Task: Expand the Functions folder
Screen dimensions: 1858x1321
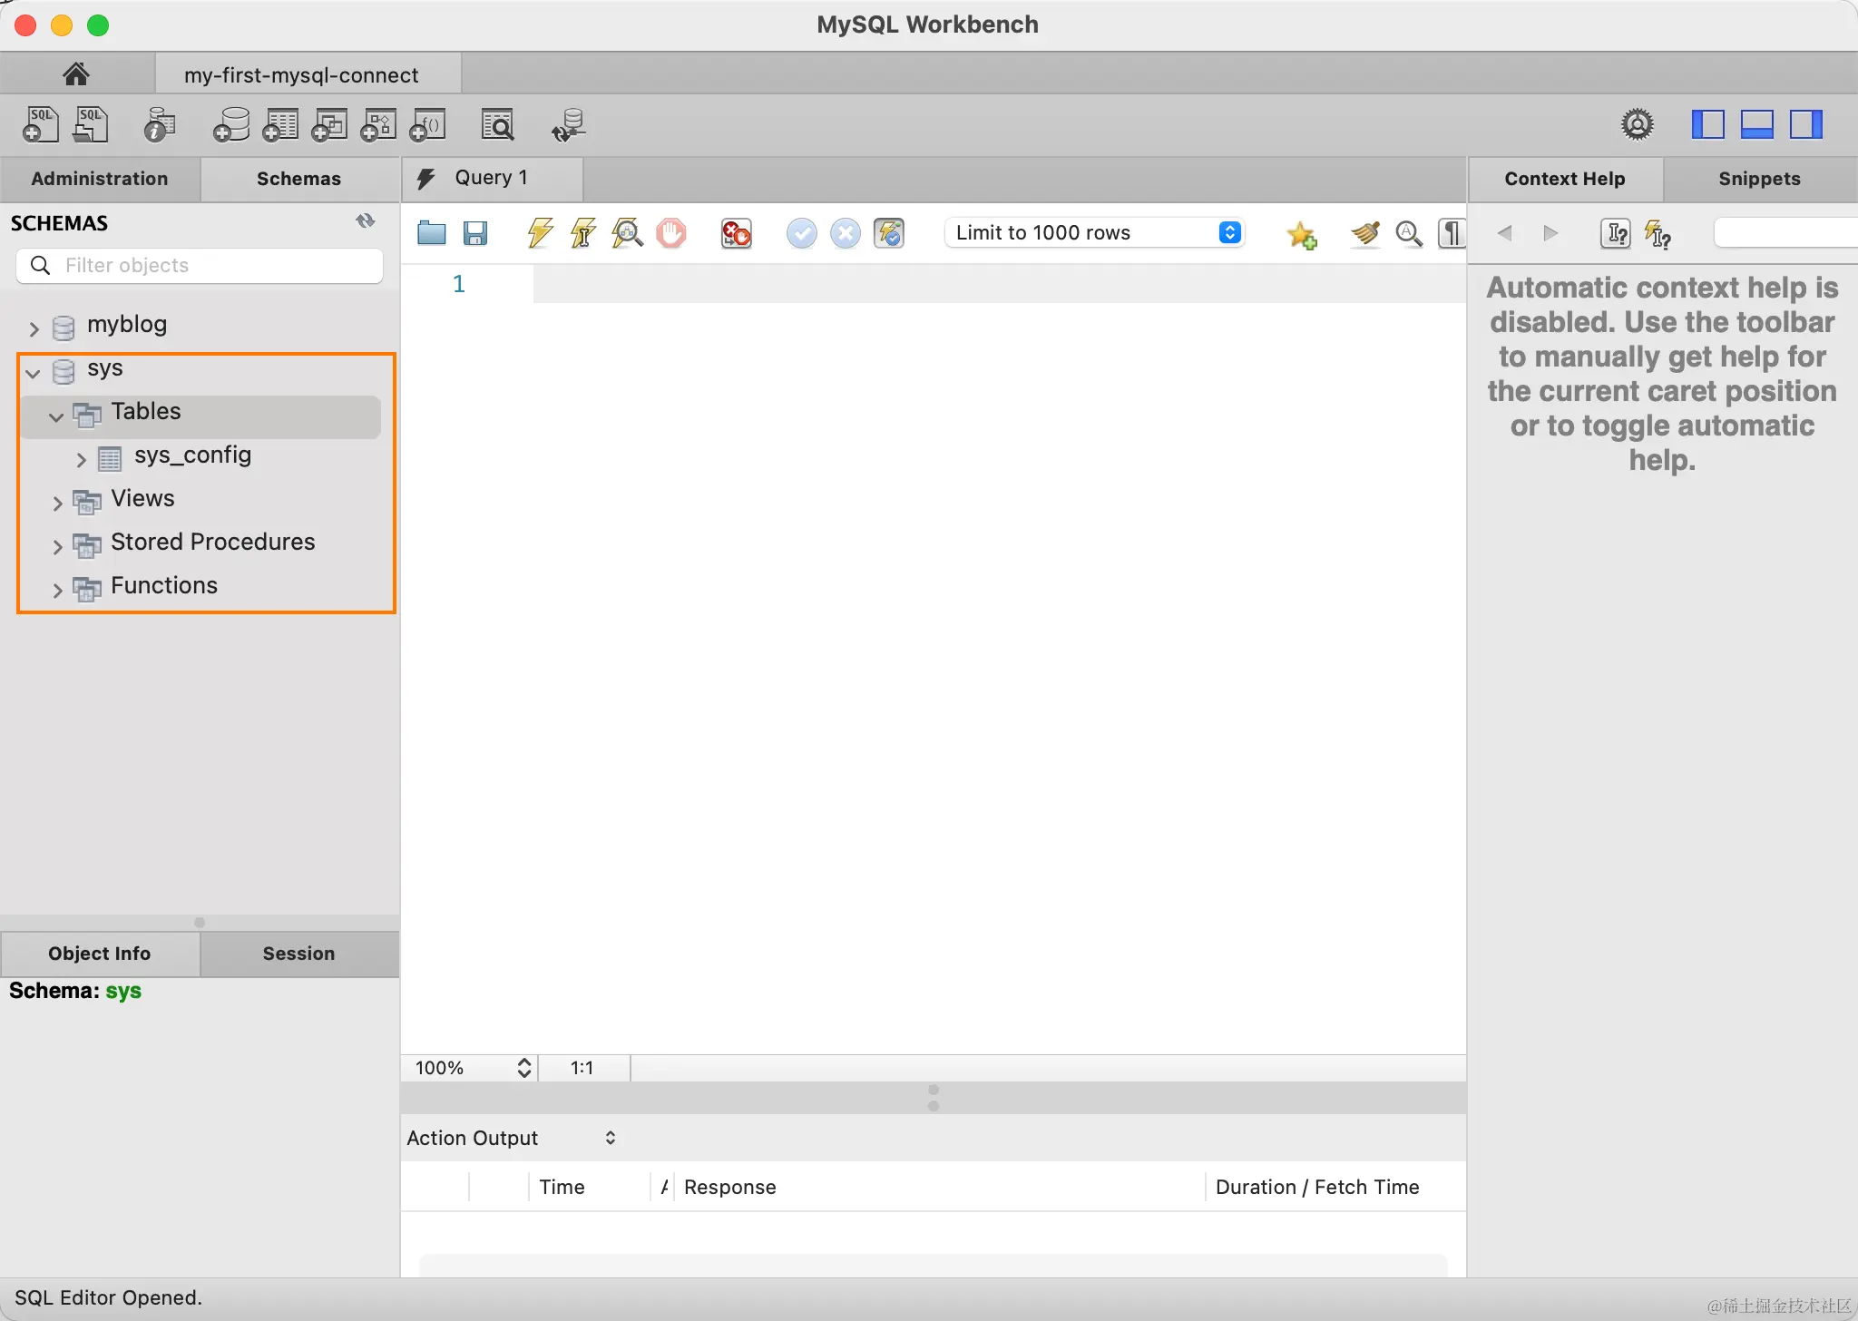Action: [x=57, y=591]
